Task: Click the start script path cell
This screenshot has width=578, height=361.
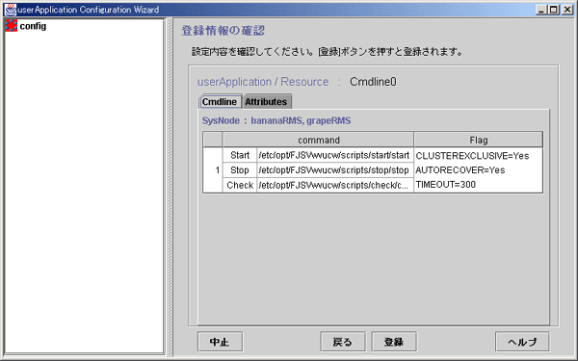Action: pos(334,155)
